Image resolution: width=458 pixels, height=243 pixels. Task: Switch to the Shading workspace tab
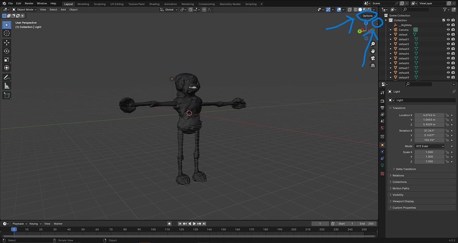(154, 4)
